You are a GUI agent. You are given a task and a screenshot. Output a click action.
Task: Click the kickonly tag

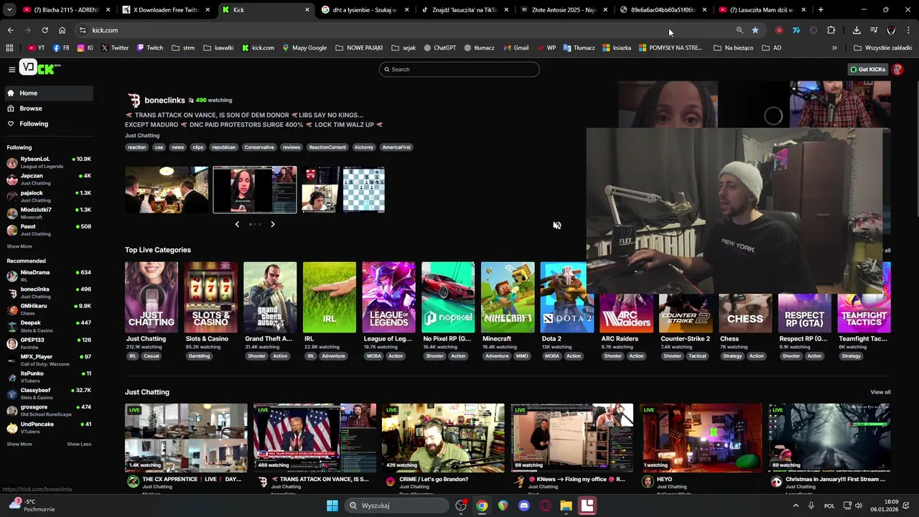pos(364,147)
